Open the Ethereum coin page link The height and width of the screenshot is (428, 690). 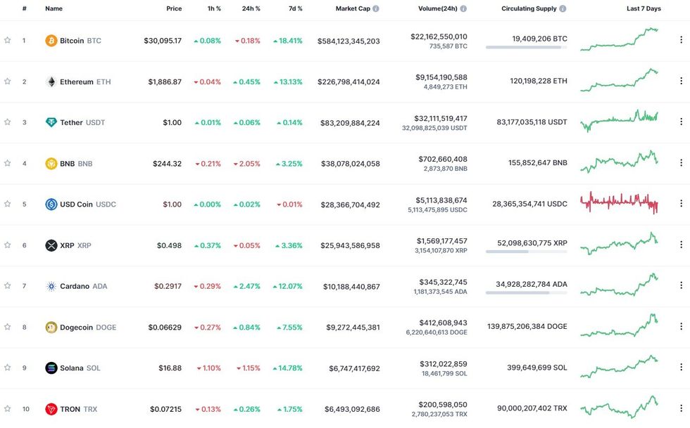pos(76,82)
